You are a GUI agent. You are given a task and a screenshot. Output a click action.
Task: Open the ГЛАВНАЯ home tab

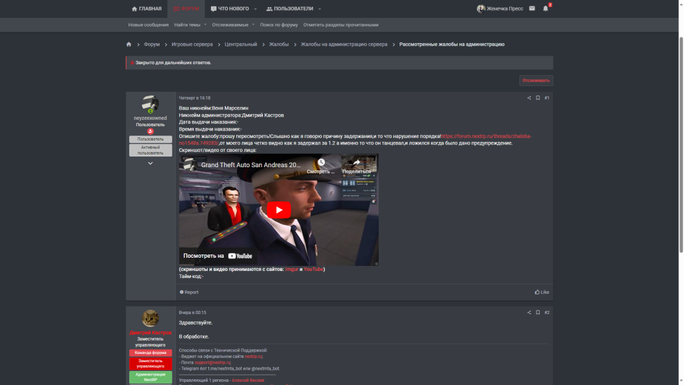(x=146, y=9)
